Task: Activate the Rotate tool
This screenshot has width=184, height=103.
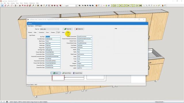Action: tap(27, 5)
